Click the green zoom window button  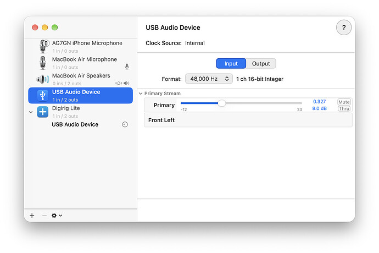point(54,28)
